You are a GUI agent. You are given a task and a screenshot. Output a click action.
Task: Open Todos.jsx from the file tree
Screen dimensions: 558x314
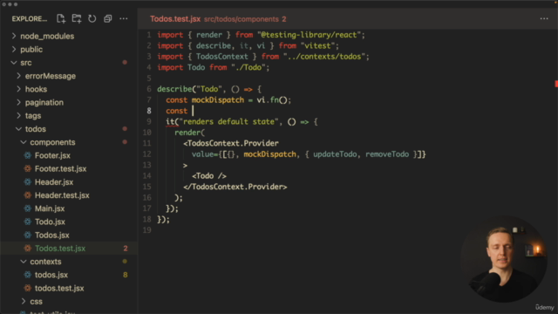pyautogui.click(x=52, y=235)
